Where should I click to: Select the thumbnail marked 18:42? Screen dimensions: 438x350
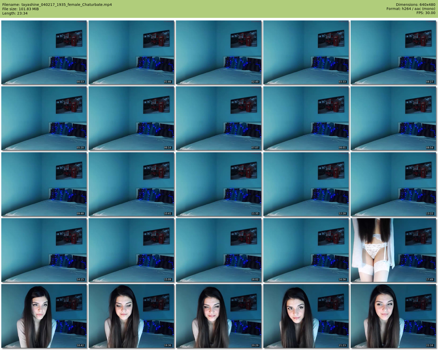[44, 316]
